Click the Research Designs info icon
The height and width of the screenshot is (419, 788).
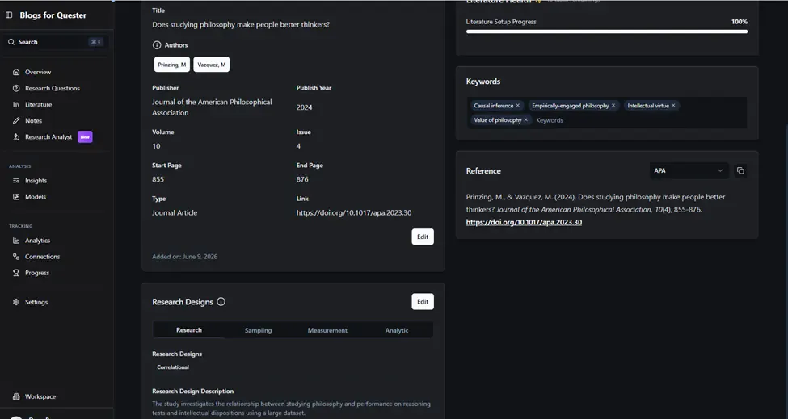point(221,302)
